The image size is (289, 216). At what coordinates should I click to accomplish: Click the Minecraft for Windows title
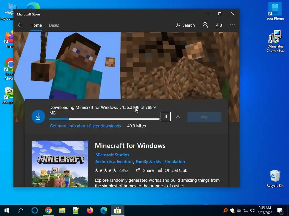(130, 146)
